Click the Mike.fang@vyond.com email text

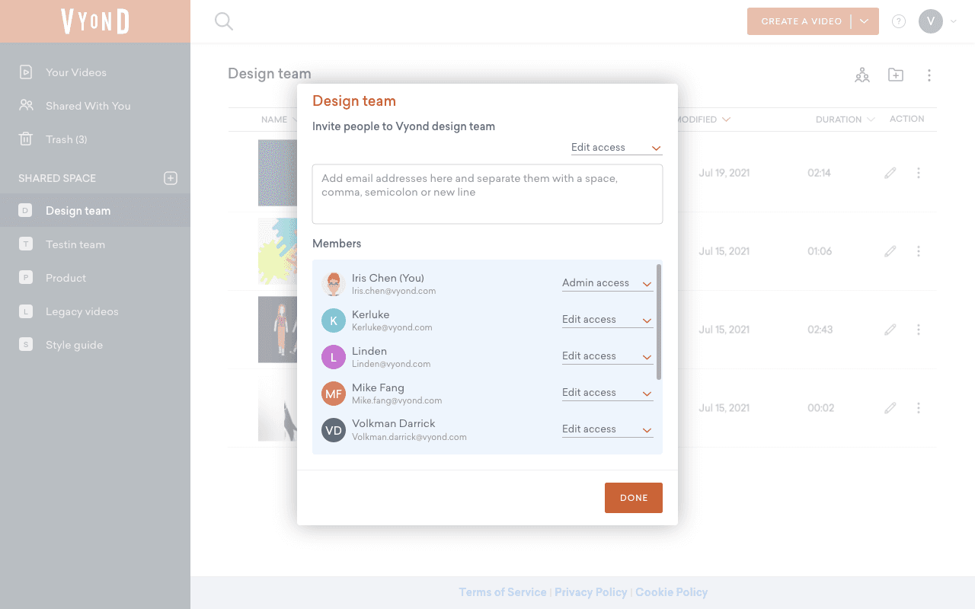(x=397, y=400)
